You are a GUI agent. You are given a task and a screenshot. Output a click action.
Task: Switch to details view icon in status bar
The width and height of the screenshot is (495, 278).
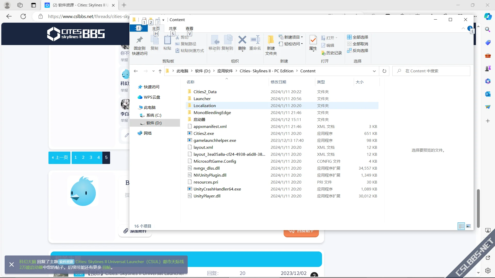pos(461,226)
